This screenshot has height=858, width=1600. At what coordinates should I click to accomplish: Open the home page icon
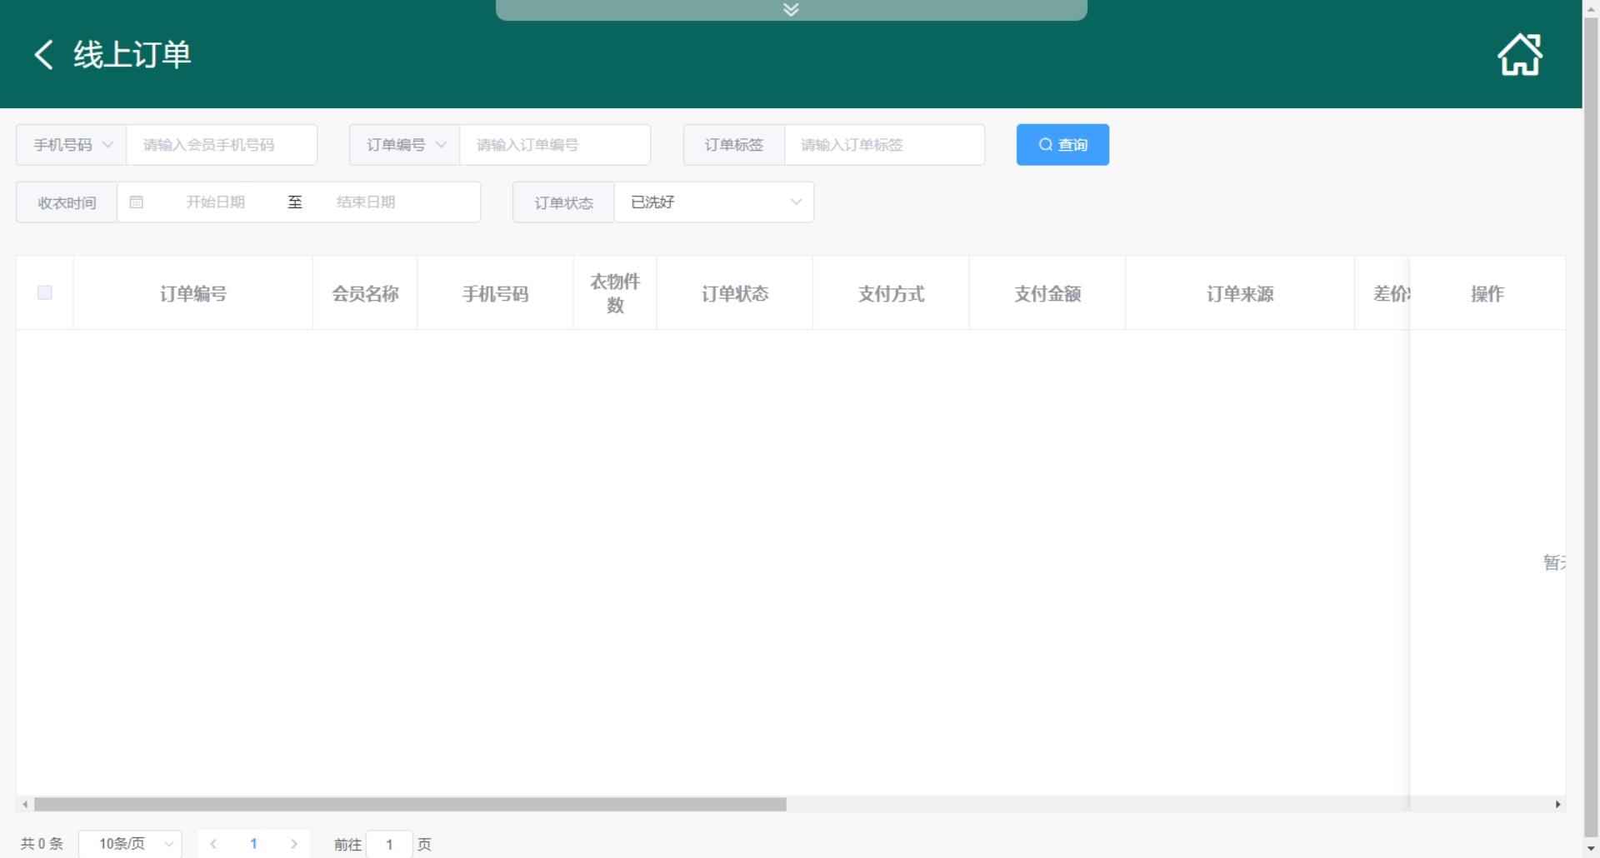coord(1519,55)
